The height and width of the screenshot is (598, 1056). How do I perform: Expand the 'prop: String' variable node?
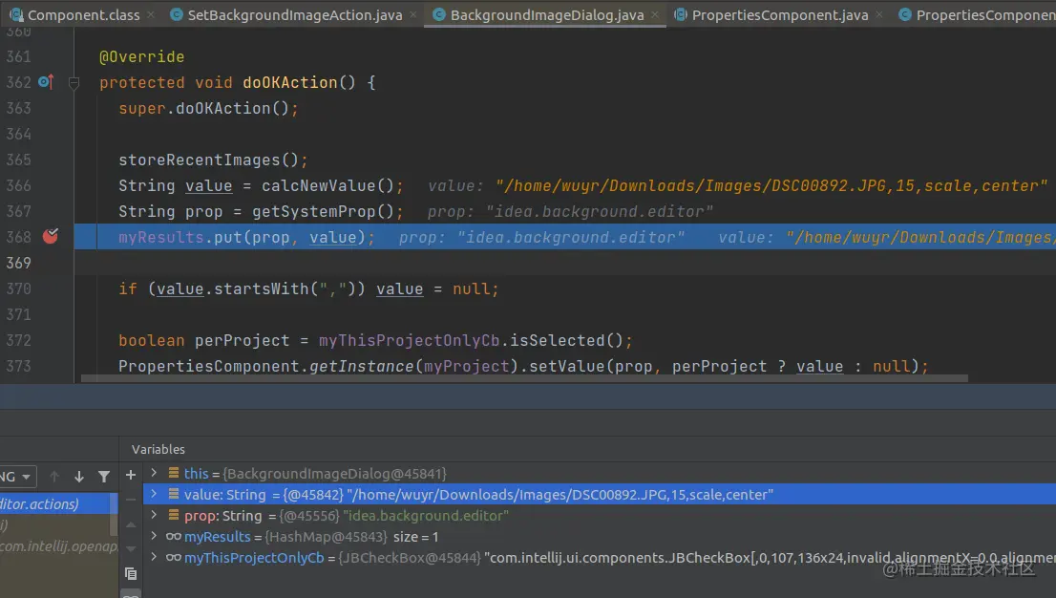click(x=154, y=514)
